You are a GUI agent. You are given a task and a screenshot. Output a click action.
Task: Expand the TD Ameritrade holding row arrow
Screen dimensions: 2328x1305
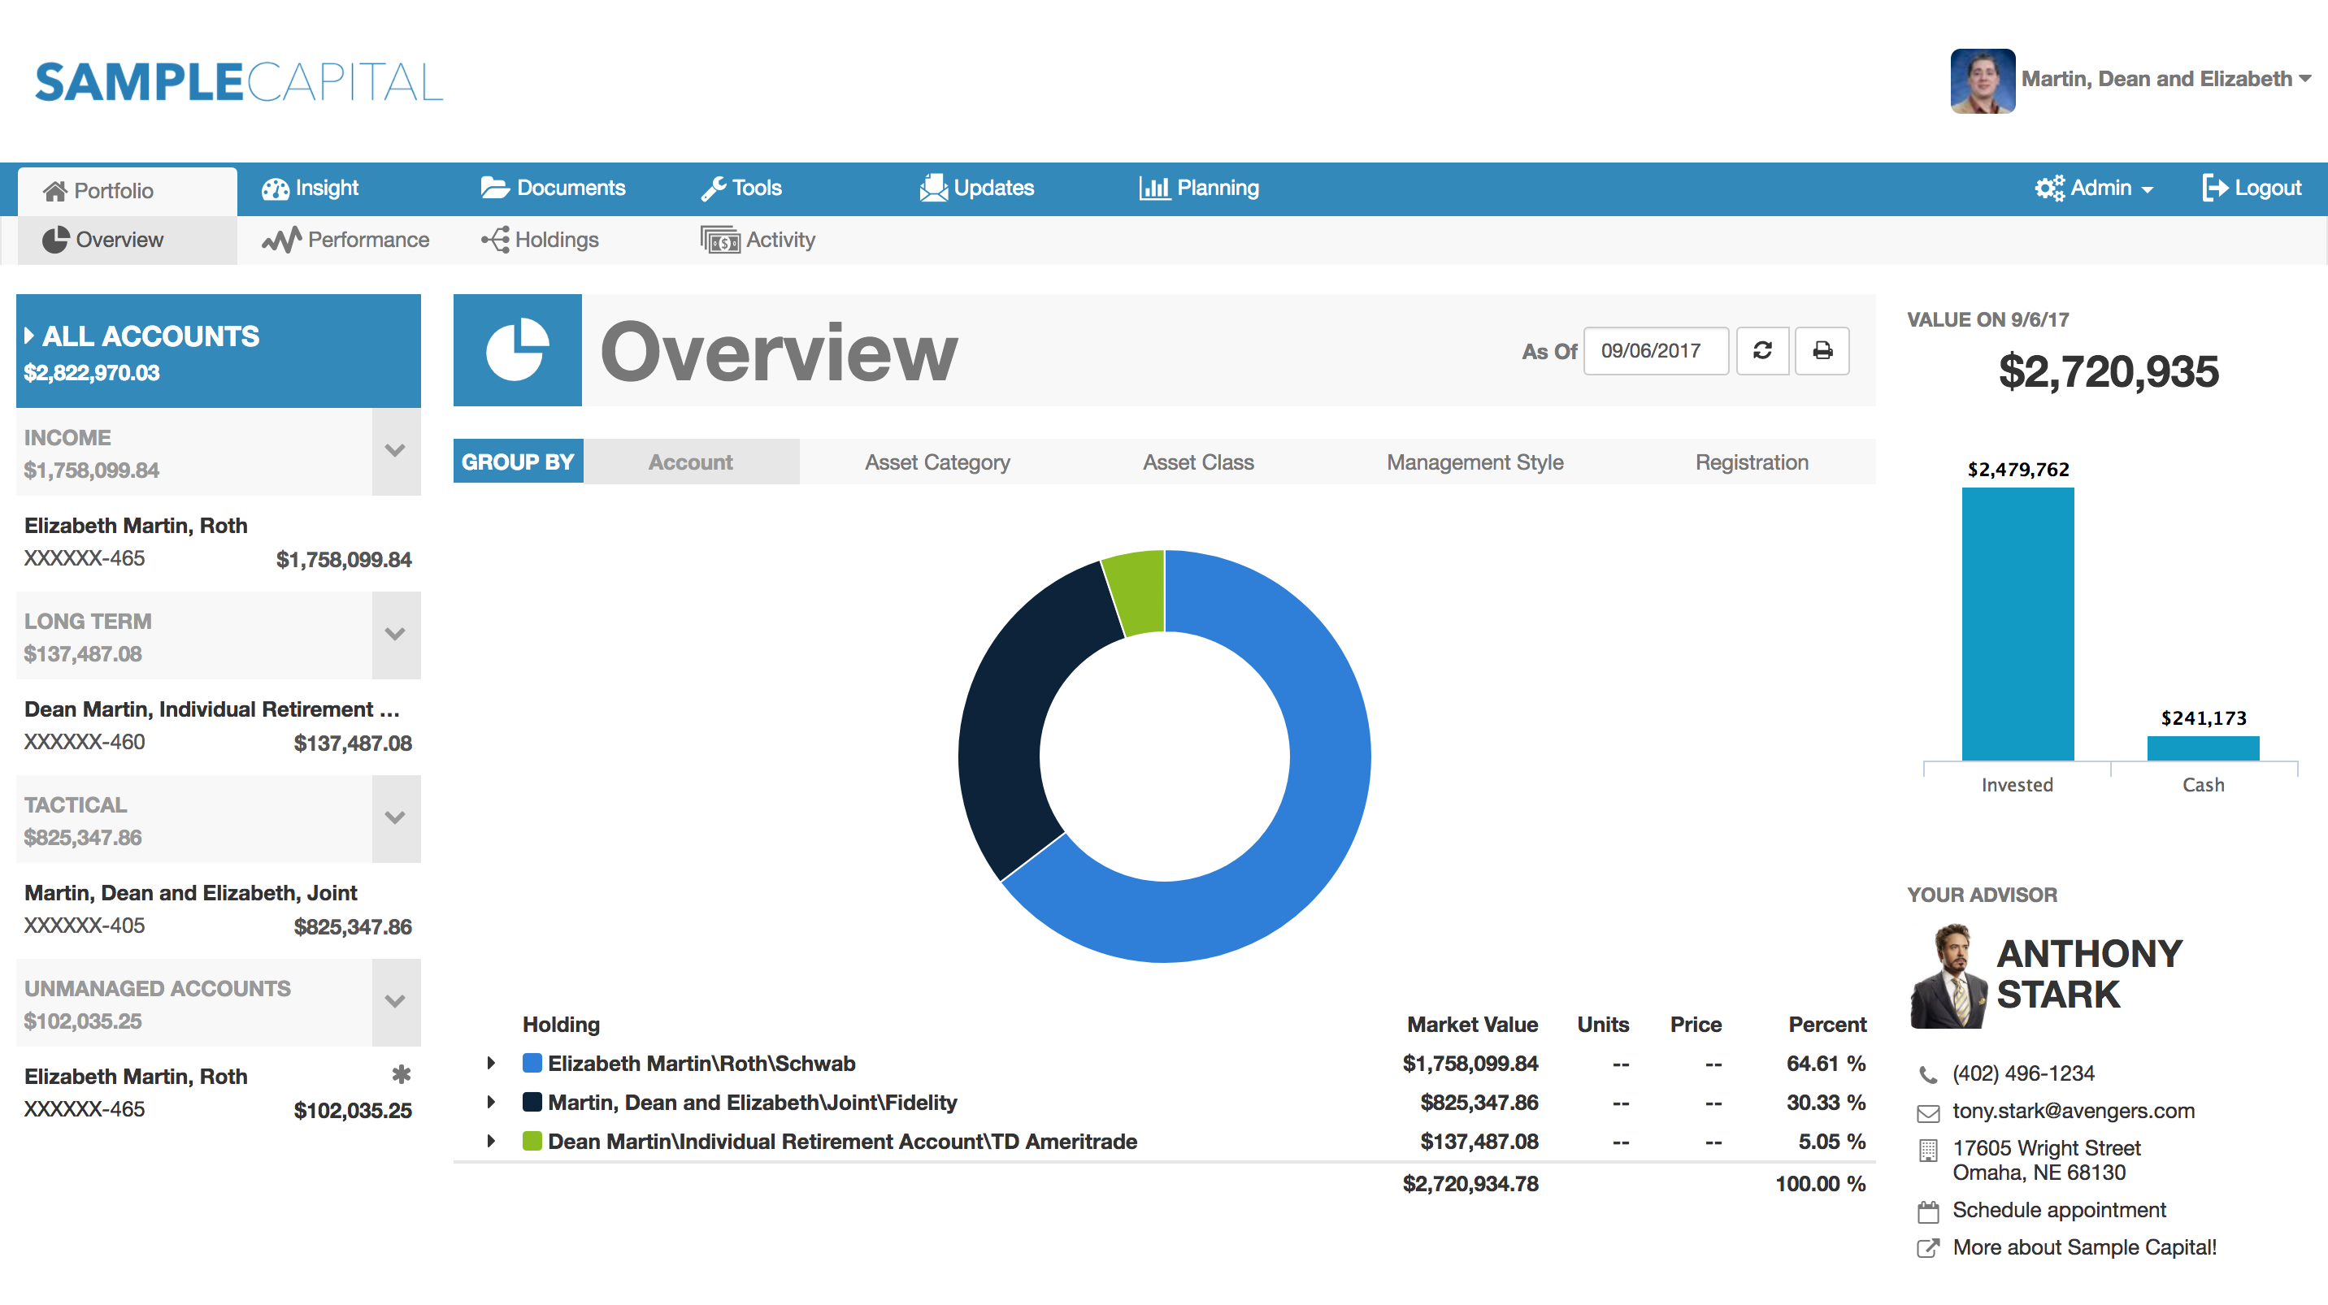pyautogui.click(x=491, y=1141)
